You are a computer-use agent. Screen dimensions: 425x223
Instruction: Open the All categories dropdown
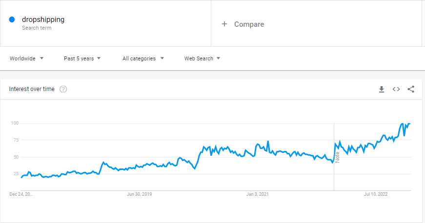pos(143,58)
